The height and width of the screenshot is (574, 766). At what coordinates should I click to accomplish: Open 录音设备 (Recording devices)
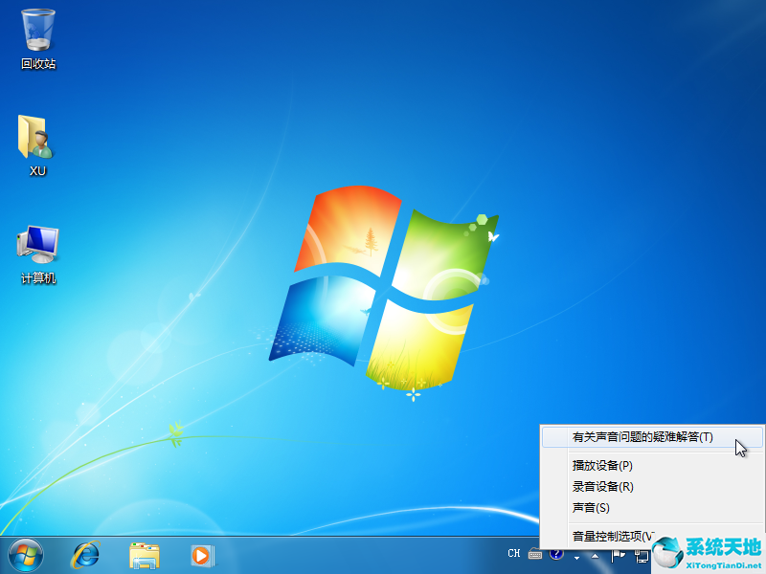pos(603,486)
